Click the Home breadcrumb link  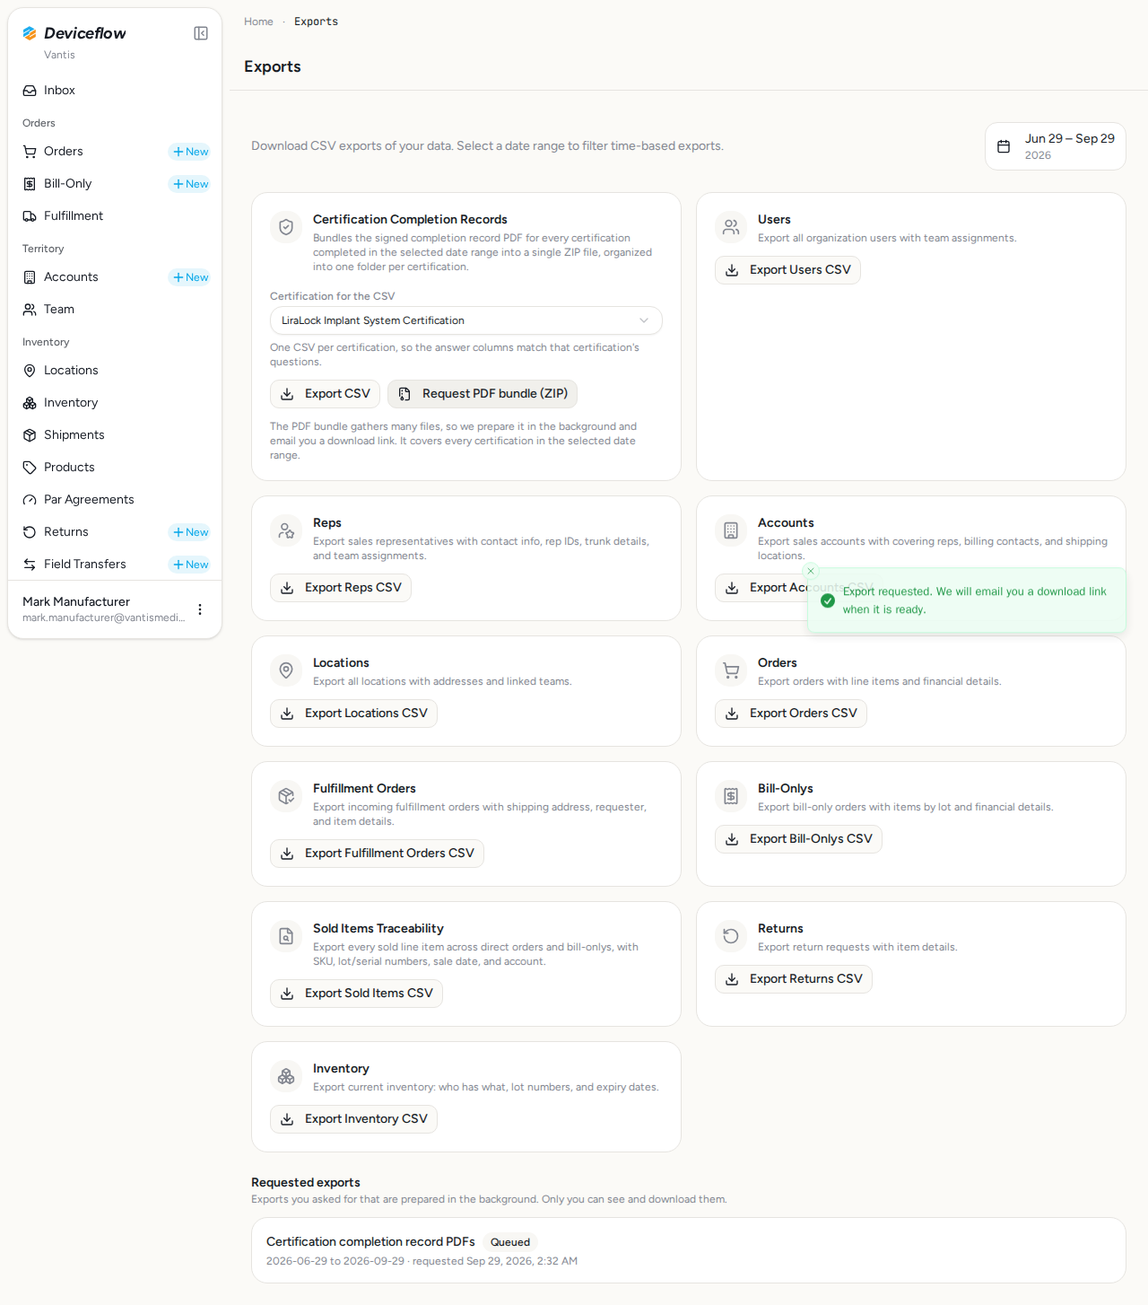tap(258, 22)
